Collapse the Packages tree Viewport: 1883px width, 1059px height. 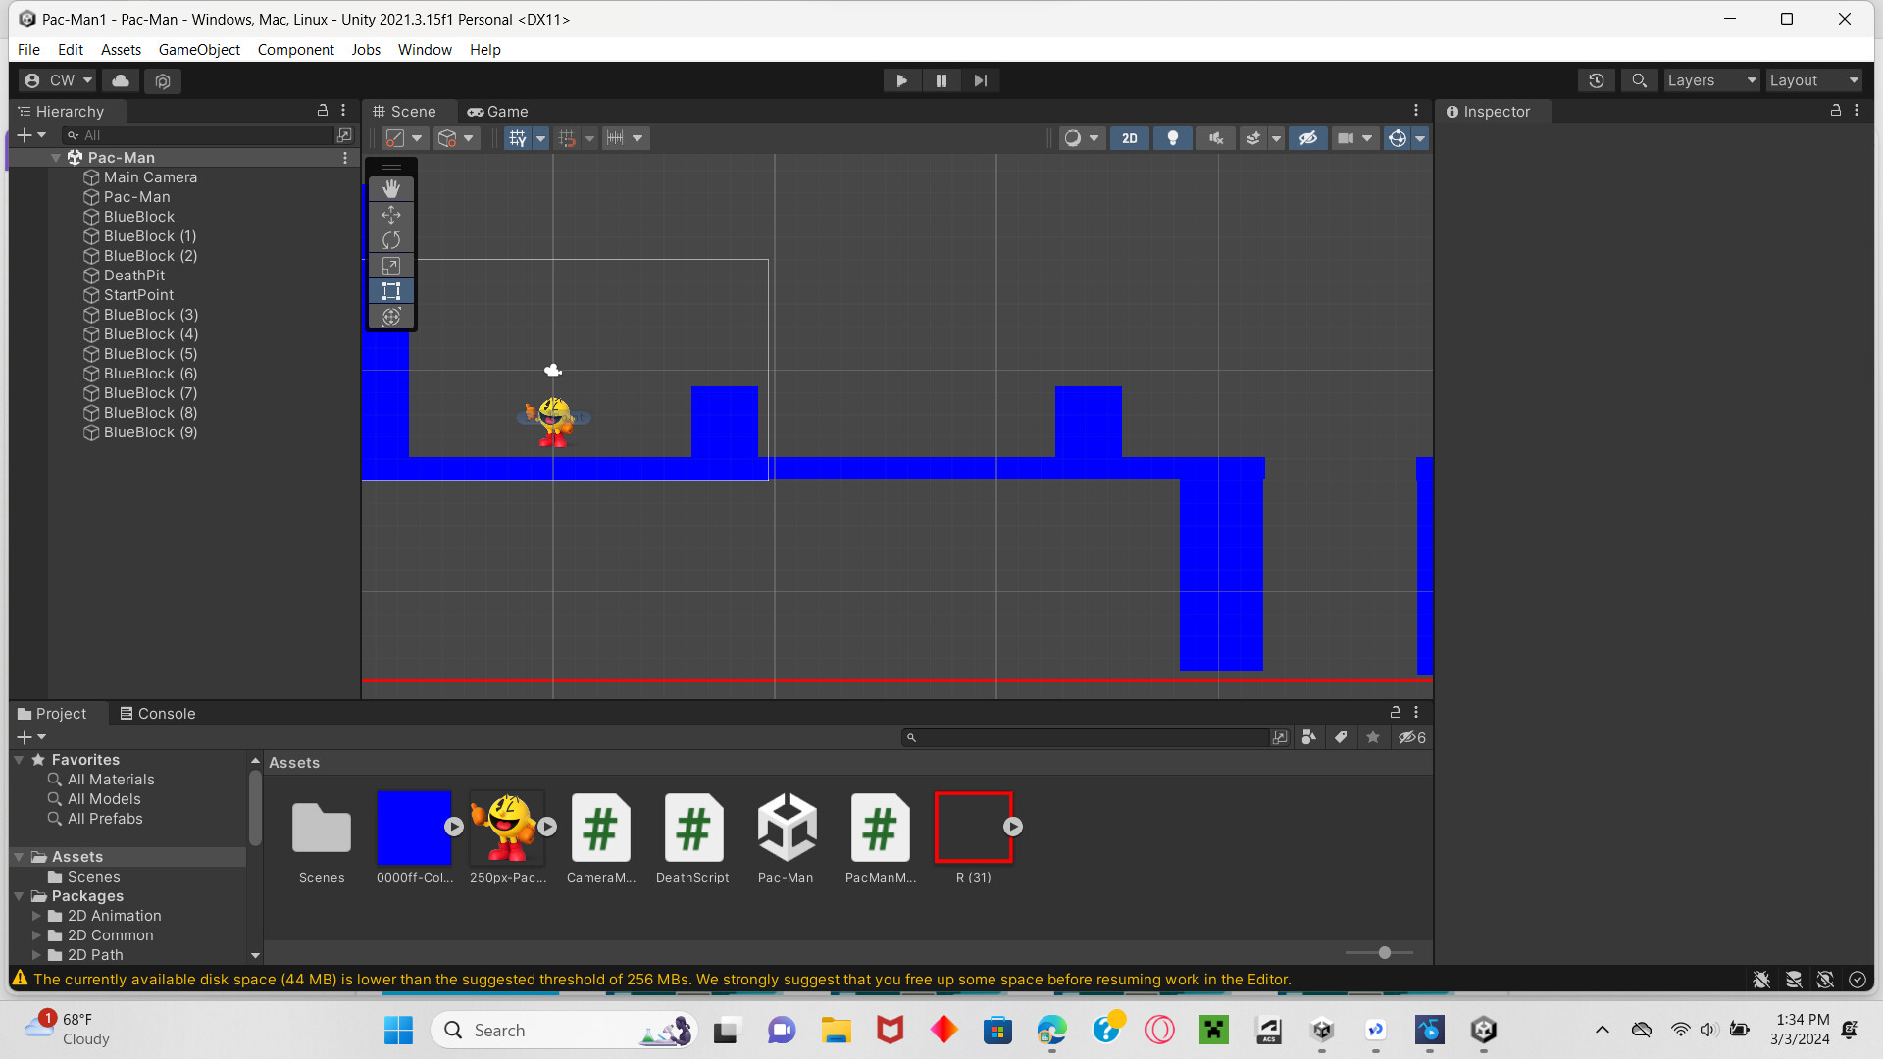[19, 896]
